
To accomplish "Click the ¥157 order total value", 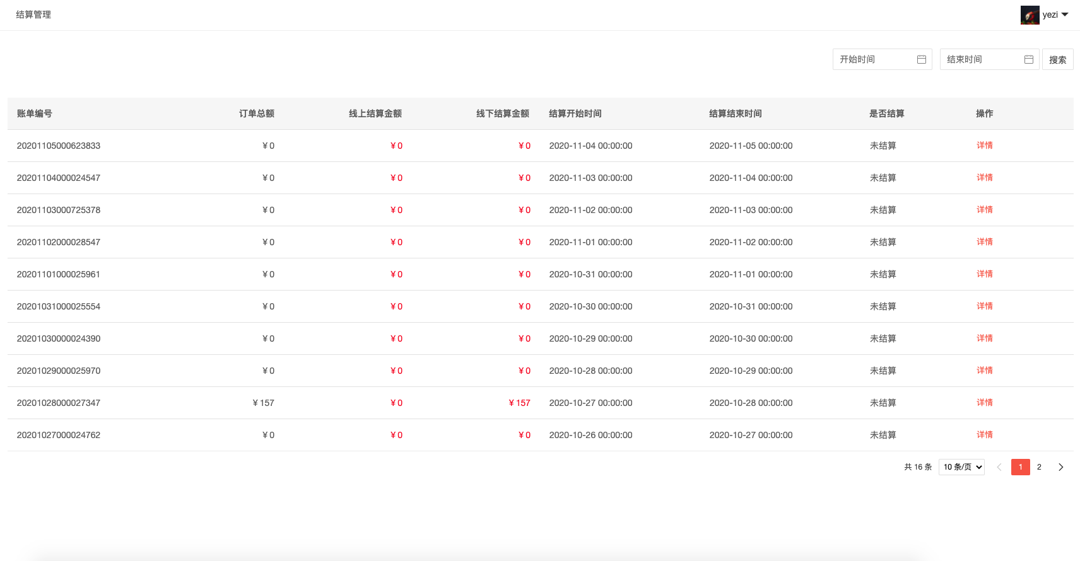I will point(263,403).
